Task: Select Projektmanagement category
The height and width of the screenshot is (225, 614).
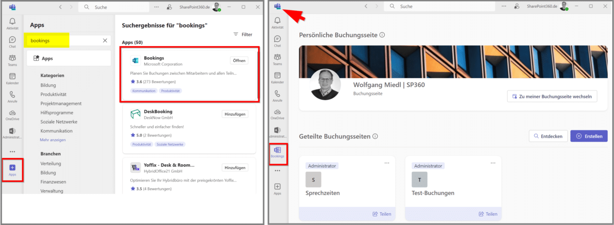Action: coord(61,103)
